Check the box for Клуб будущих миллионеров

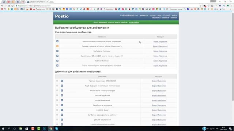click(57, 86)
